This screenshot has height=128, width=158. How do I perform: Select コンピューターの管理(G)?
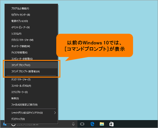pos(31,59)
